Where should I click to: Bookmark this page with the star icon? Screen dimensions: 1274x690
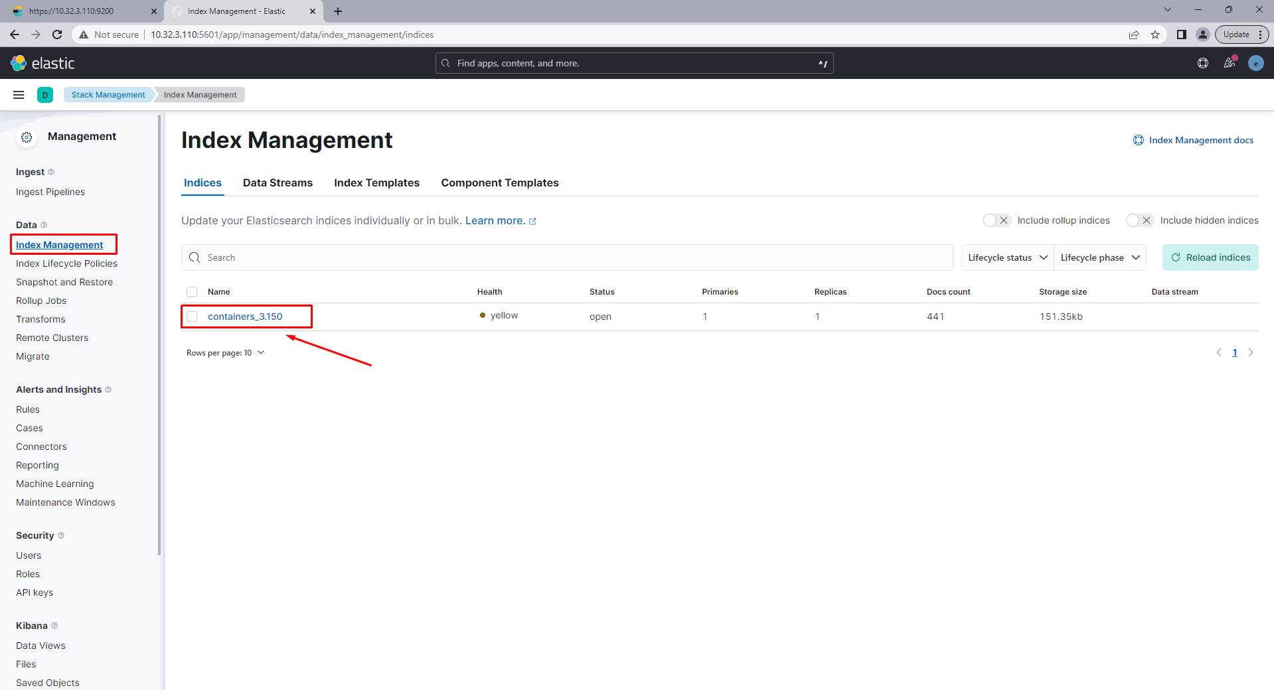pos(1155,34)
